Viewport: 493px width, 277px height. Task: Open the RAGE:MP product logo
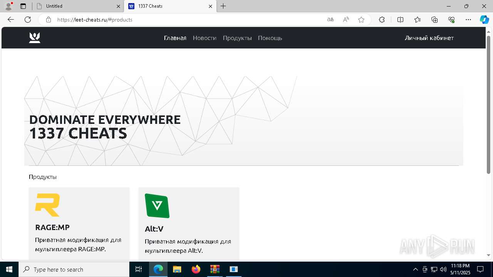pos(47,205)
